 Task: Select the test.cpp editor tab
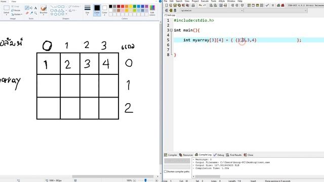pyautogui.click(x=170, y=15)
